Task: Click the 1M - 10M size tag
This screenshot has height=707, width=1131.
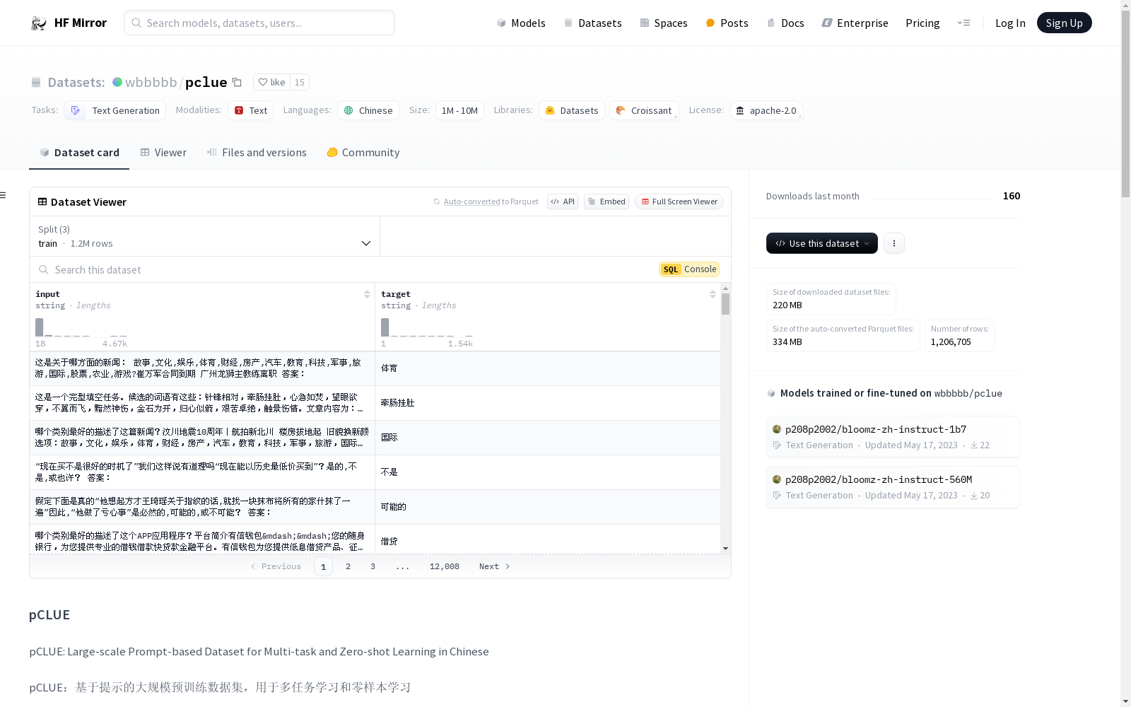Action: pyautogui.click(x=459, y=110)
